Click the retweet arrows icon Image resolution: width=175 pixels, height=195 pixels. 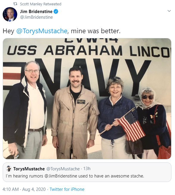point(15,4)
